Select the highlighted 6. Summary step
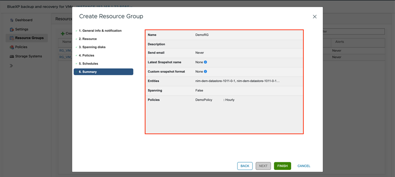Viewport: 395px width, 177px height. 103,72
